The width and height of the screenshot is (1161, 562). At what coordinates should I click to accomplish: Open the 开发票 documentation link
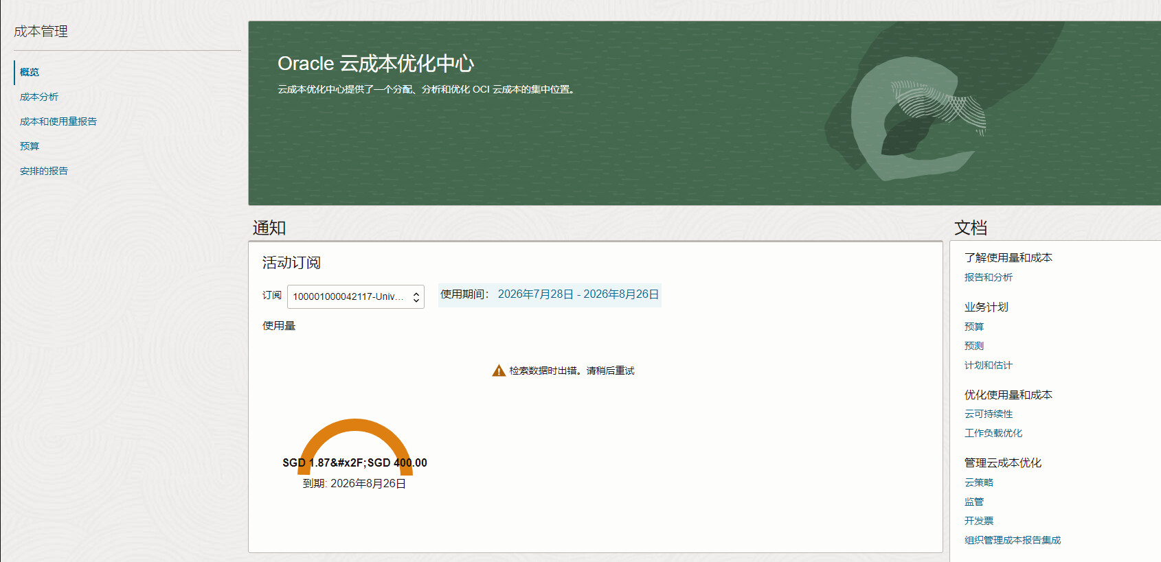click(979, 521)
